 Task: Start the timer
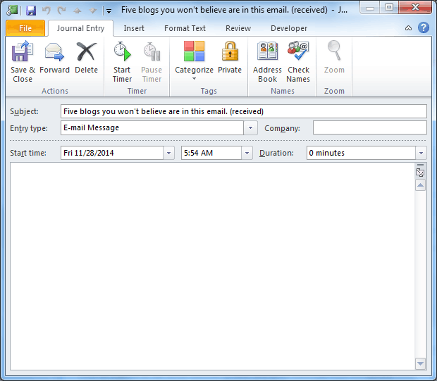click(122, 61)
